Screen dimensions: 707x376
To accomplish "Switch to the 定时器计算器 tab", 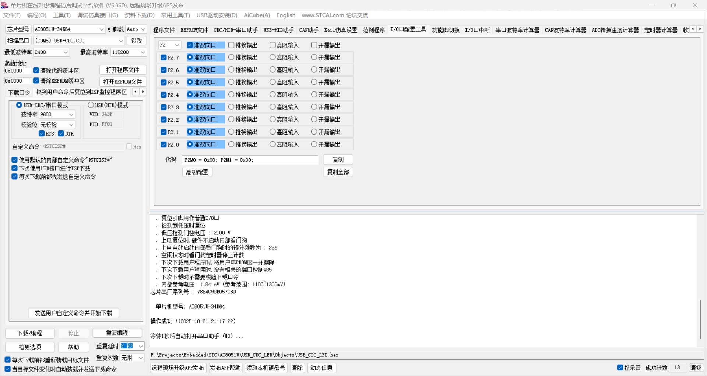I will coord(661,30).
